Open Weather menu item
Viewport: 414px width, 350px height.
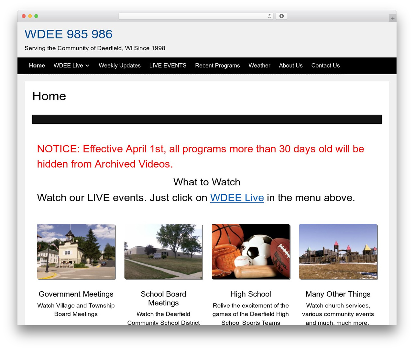[x=259, y=66]
